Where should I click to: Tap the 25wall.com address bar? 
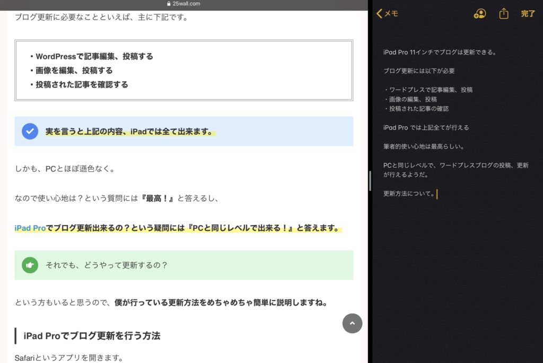[184, 4]
